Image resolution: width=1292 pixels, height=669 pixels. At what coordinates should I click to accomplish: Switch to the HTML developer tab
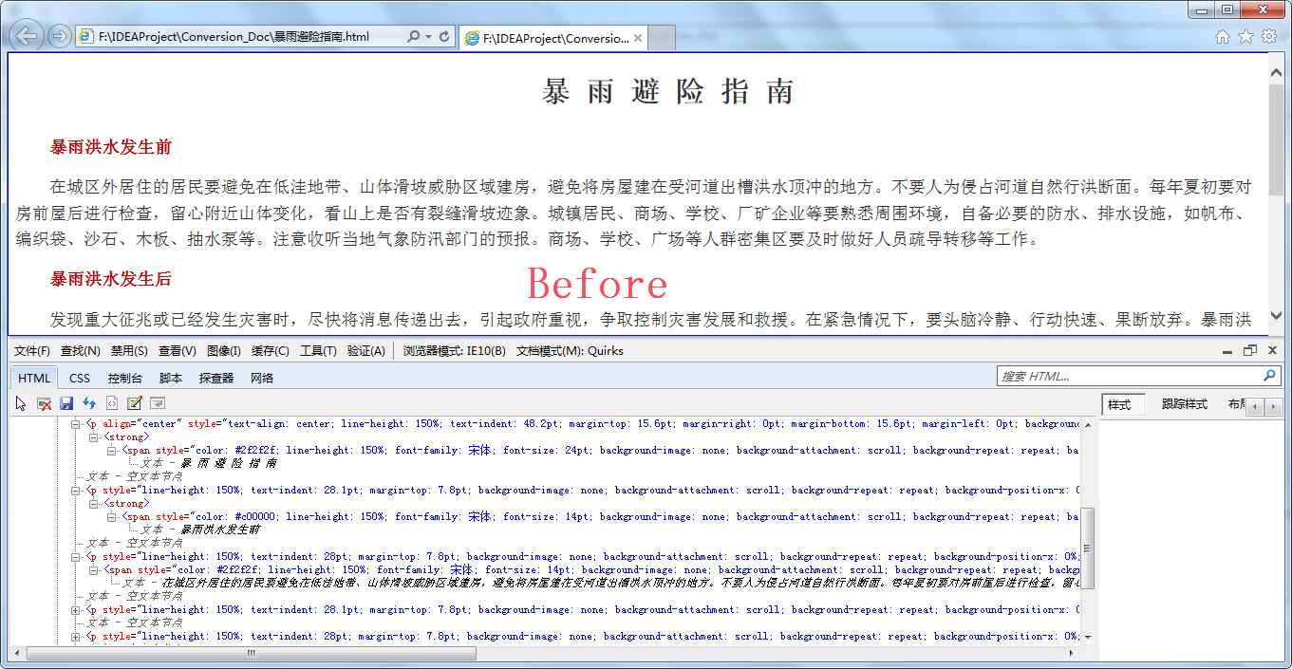coord(34,378)
